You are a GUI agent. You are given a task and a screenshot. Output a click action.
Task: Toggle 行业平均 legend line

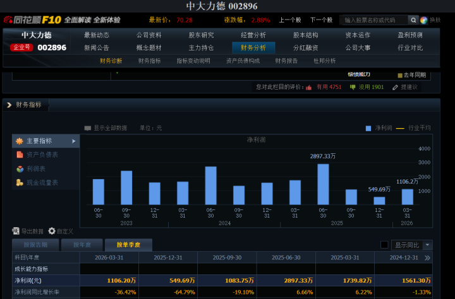point(400,128)
